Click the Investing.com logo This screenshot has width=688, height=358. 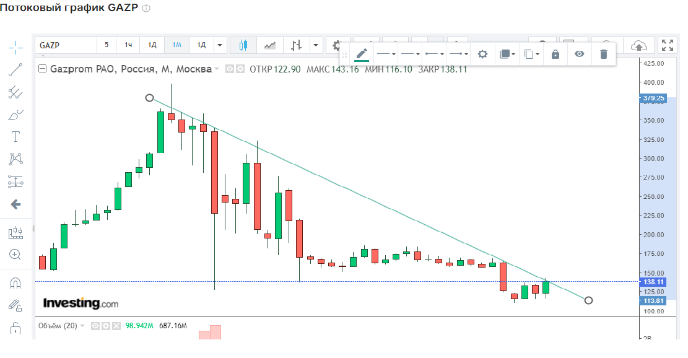81,303
